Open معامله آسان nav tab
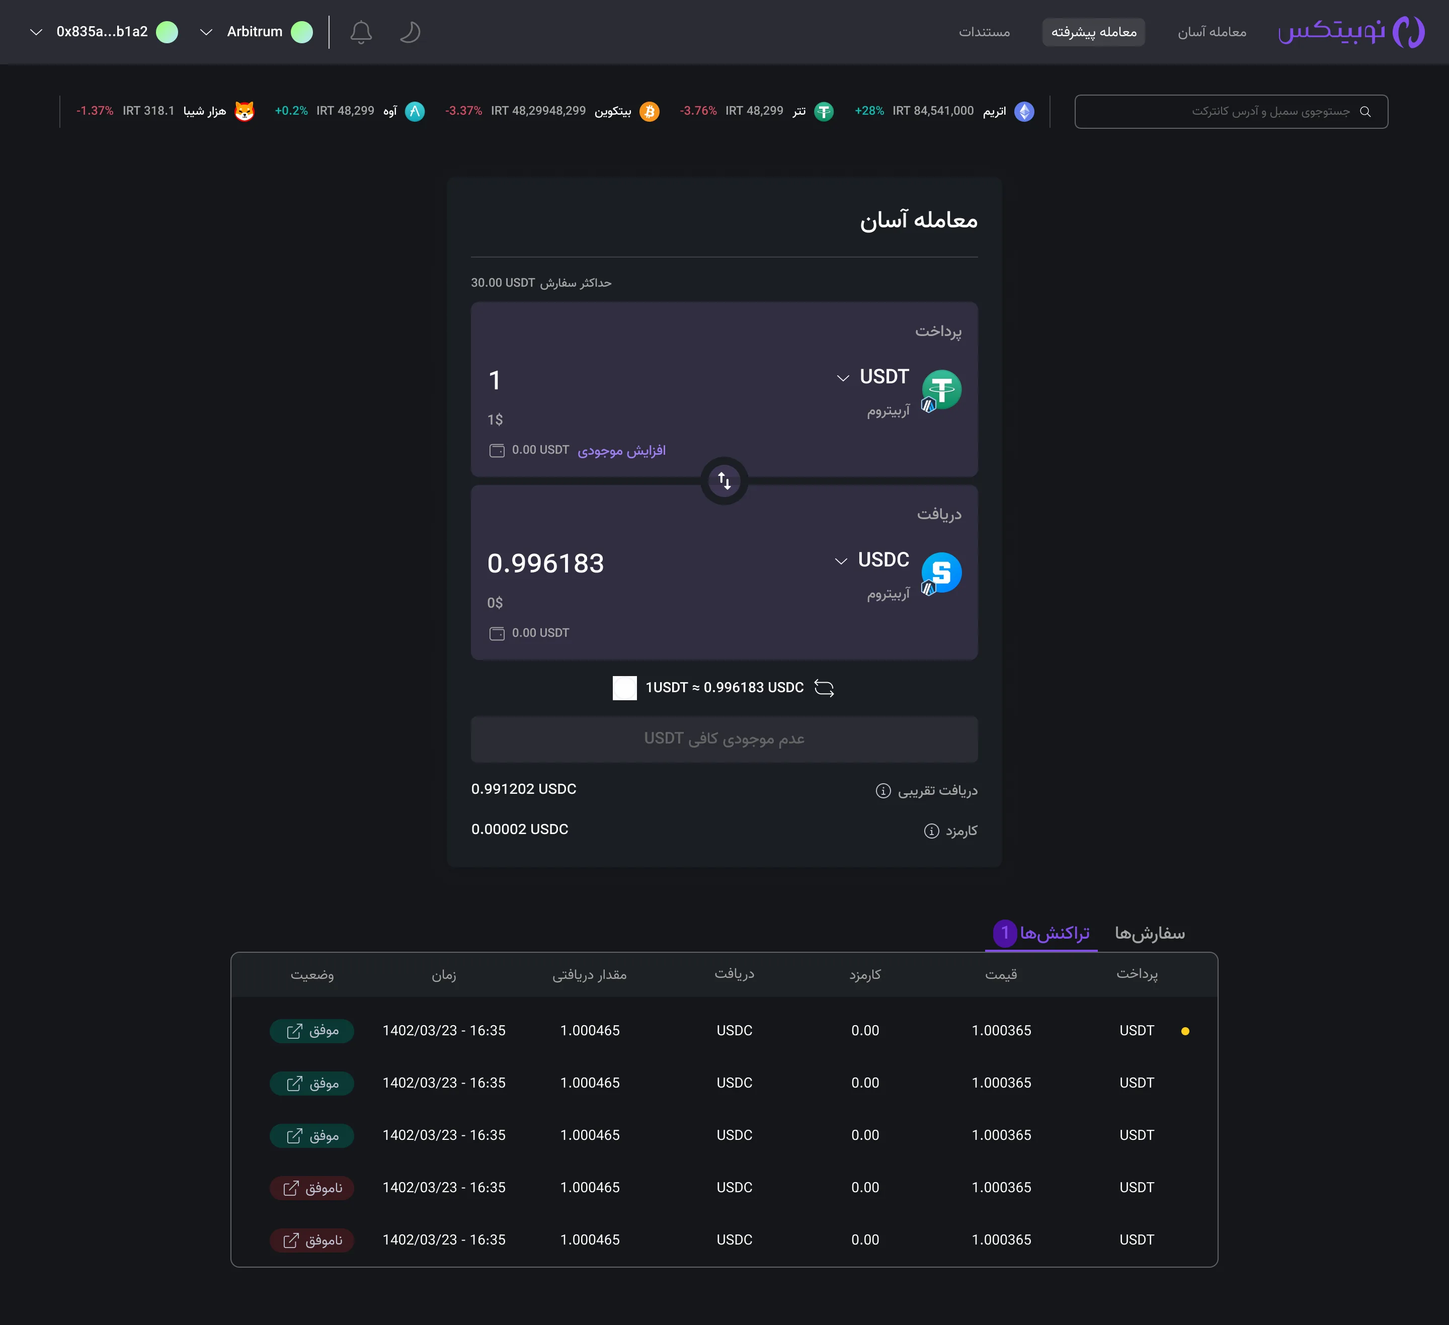 (1212, 32)
